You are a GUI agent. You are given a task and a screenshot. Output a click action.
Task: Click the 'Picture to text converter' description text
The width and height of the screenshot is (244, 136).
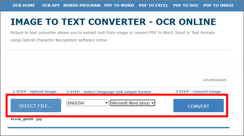coord(113,36)
